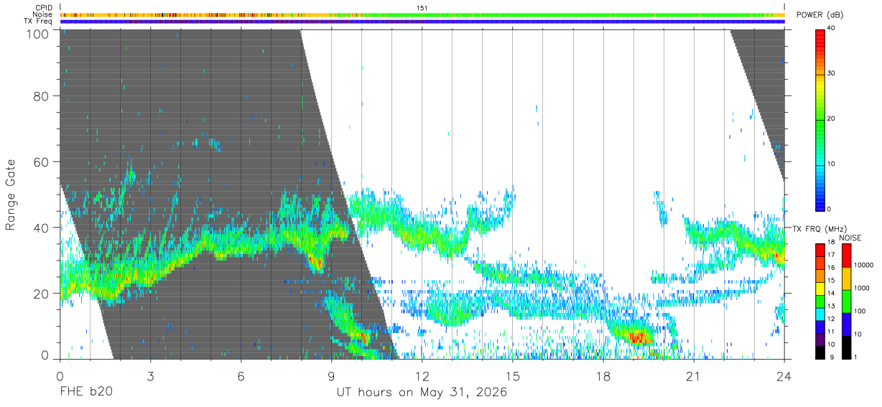Select the cyan segment of the TX frequency legend
The width and height of the screenshot is (882, 407).
pos(820,314)
